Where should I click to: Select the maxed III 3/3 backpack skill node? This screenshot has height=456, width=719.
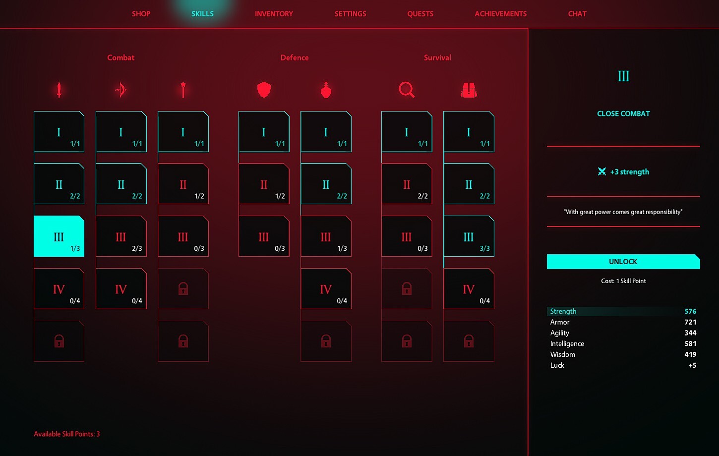pos(468,236)
